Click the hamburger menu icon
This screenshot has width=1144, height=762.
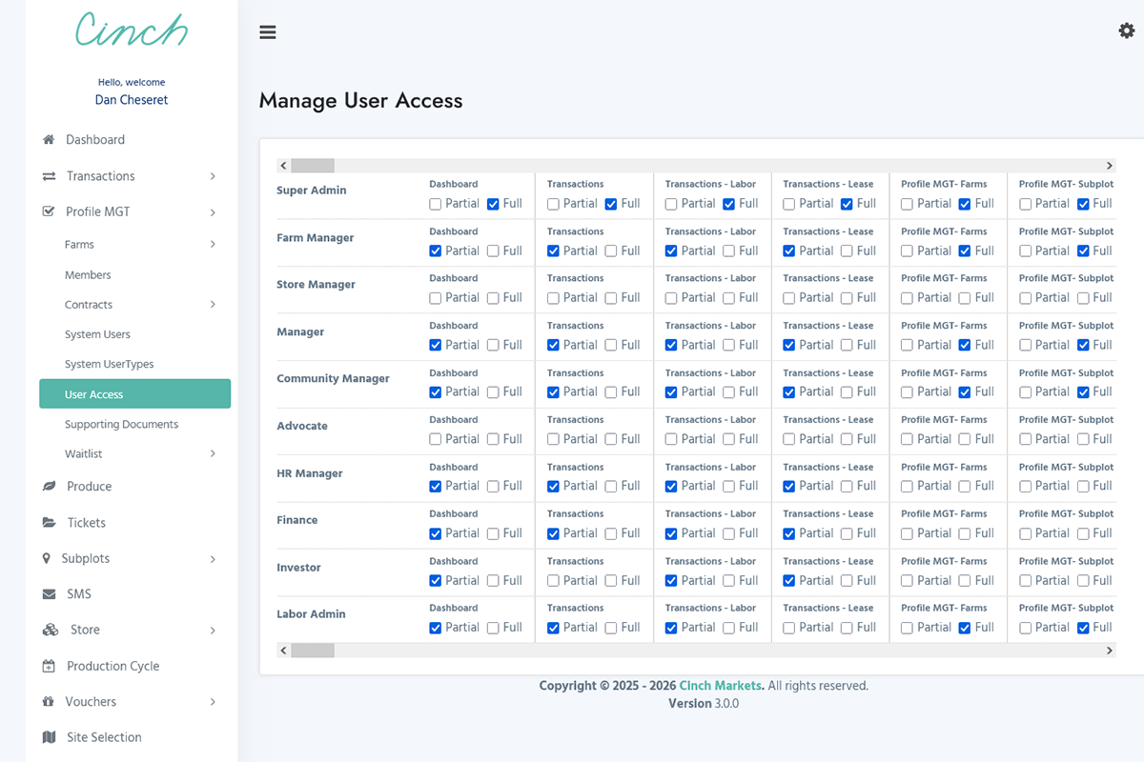point(267,31)
